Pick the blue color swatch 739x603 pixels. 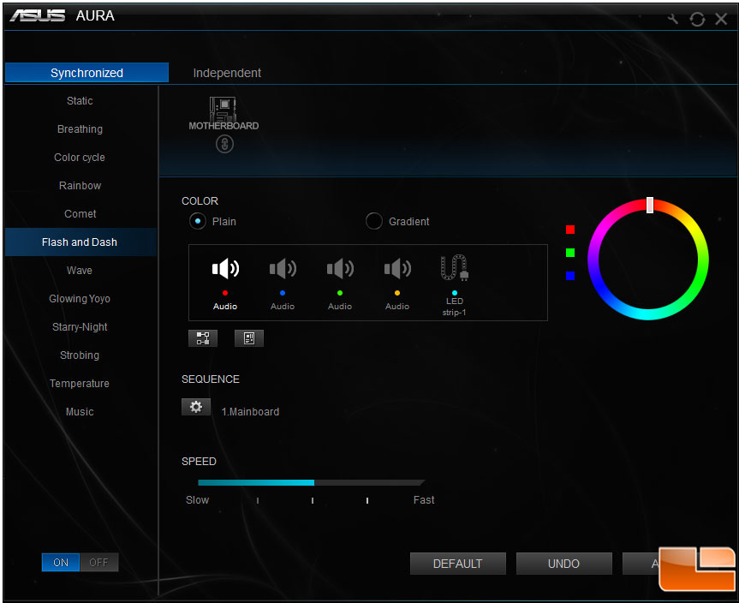point(570,276)
